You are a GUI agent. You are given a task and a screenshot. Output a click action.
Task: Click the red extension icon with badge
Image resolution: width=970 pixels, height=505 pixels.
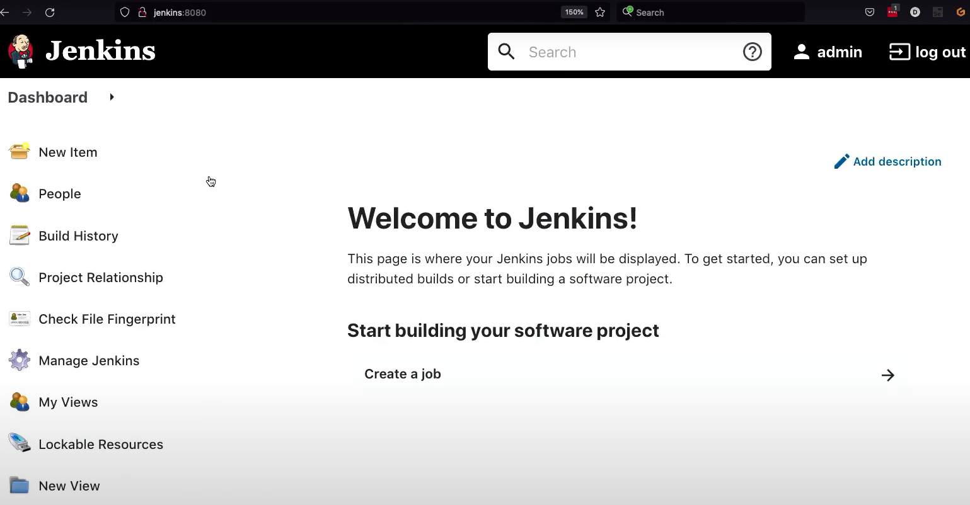892,11
